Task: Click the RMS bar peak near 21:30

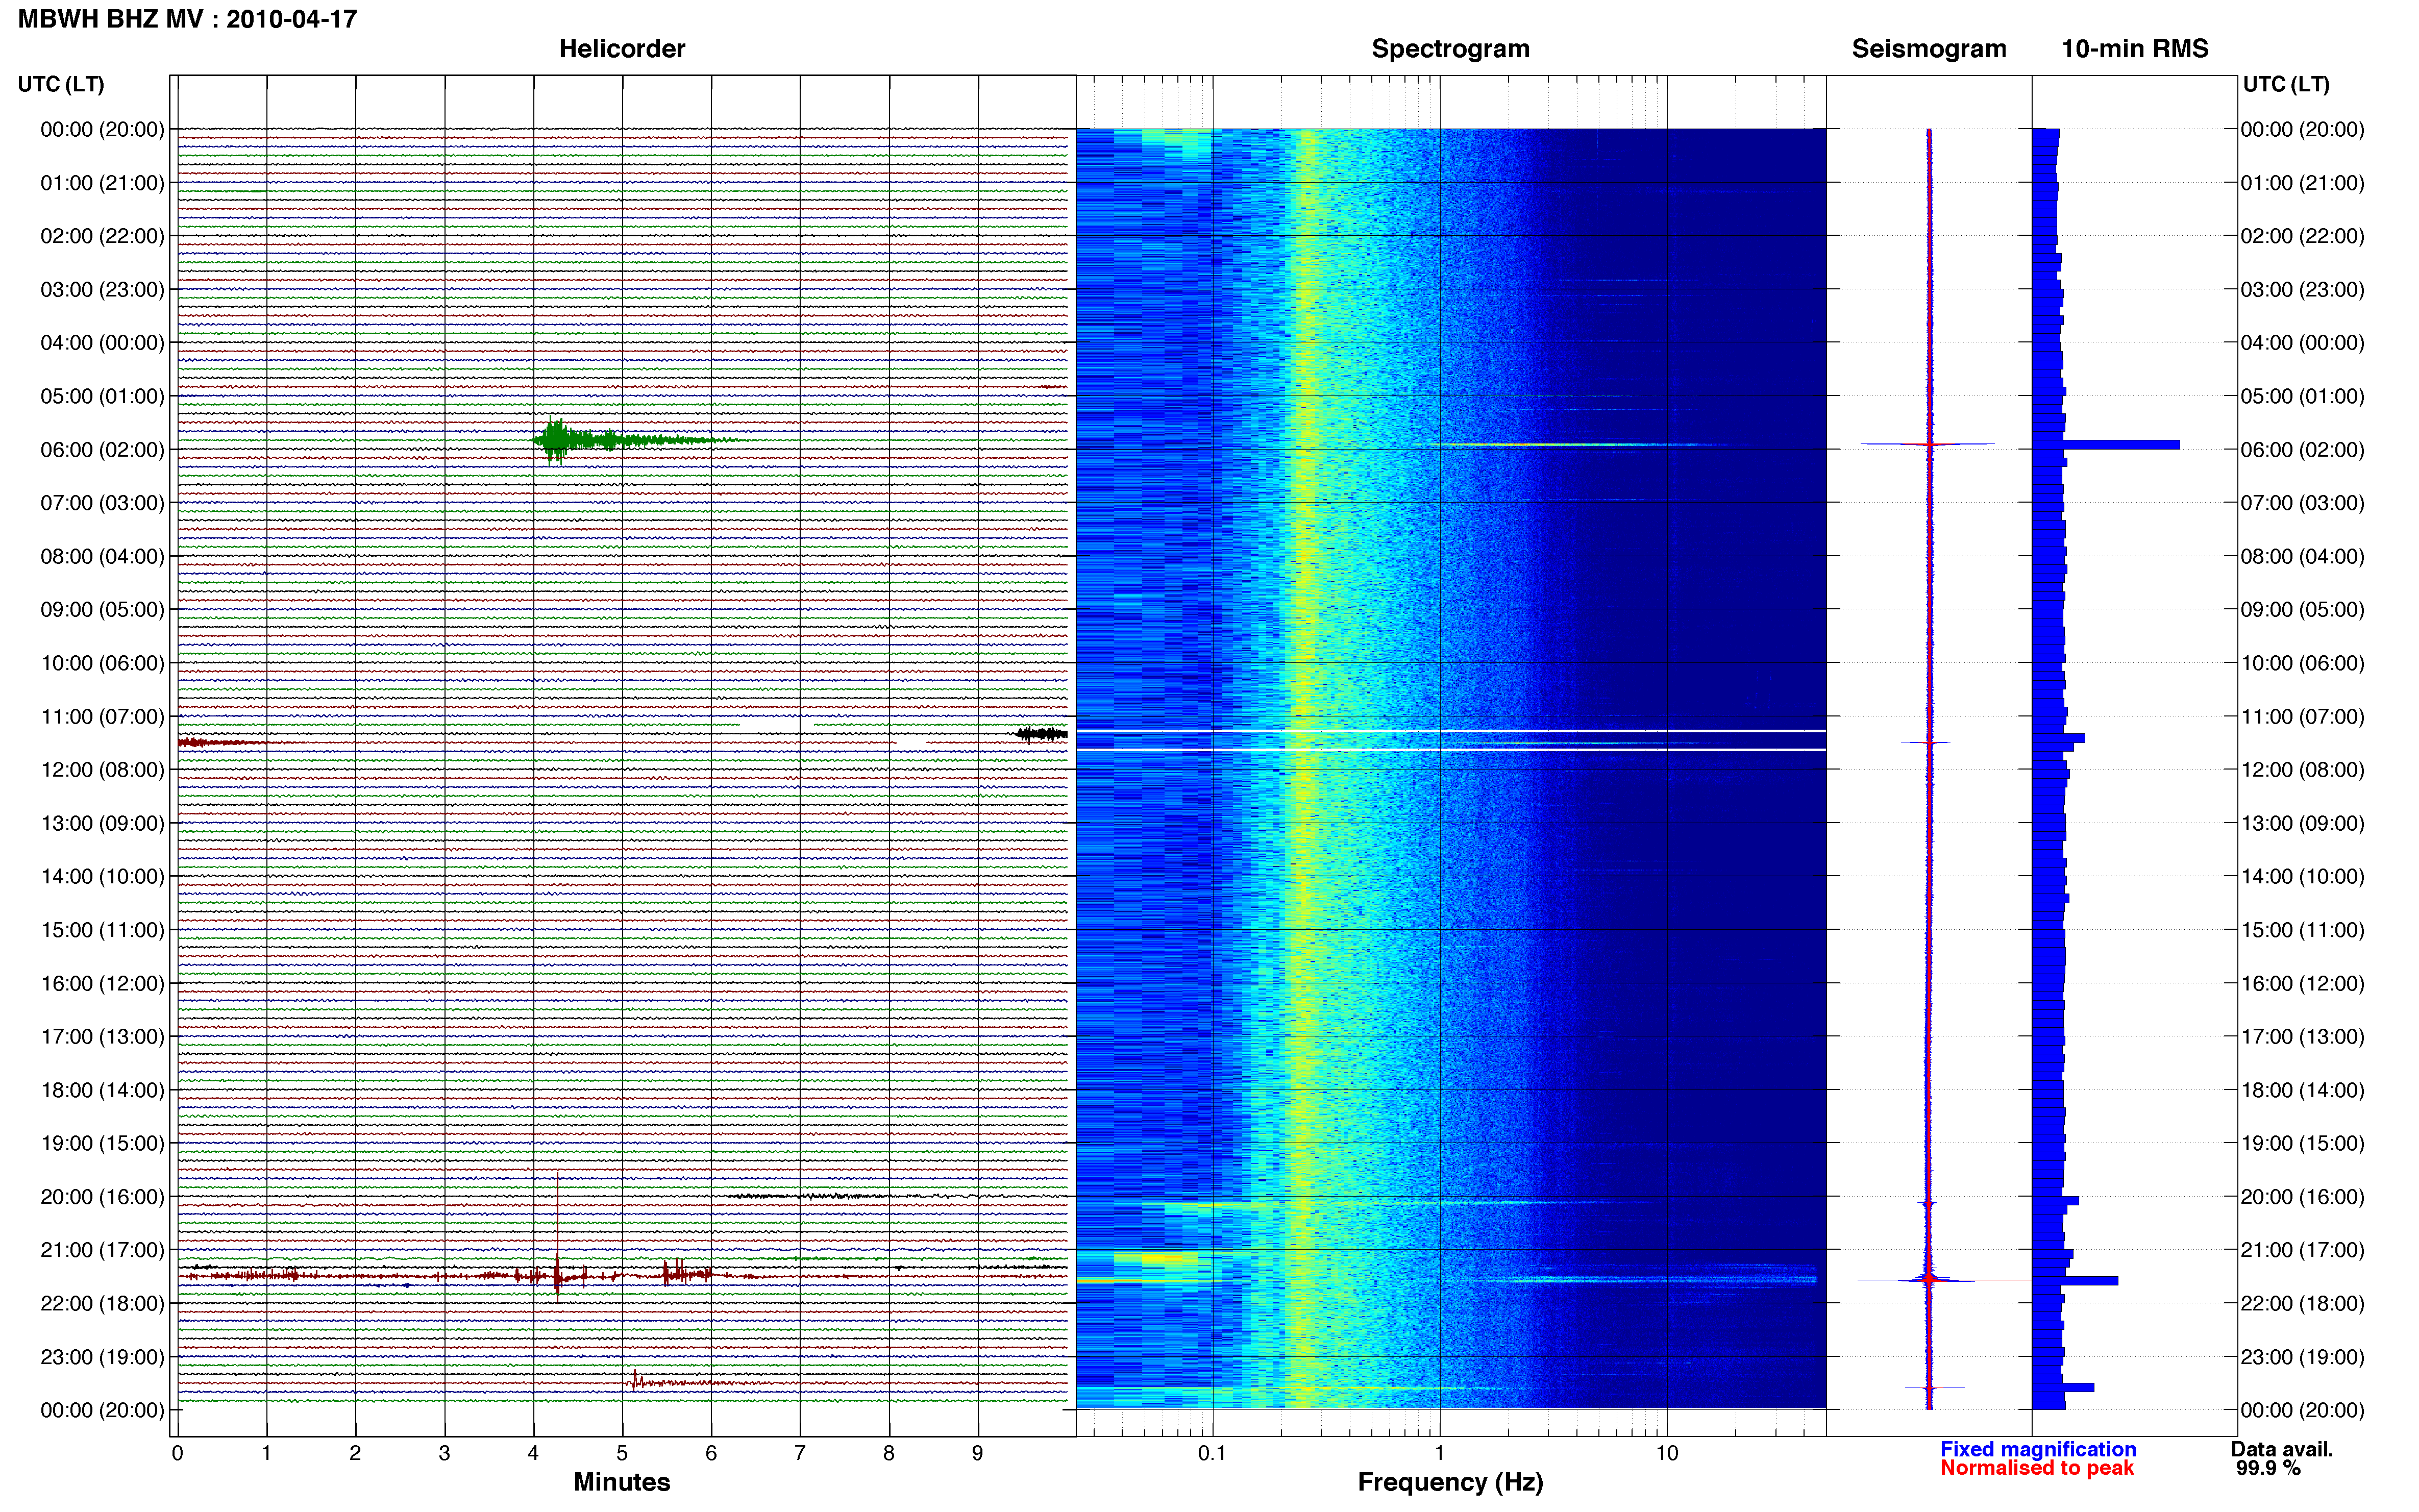Action: point(2075,1280)
